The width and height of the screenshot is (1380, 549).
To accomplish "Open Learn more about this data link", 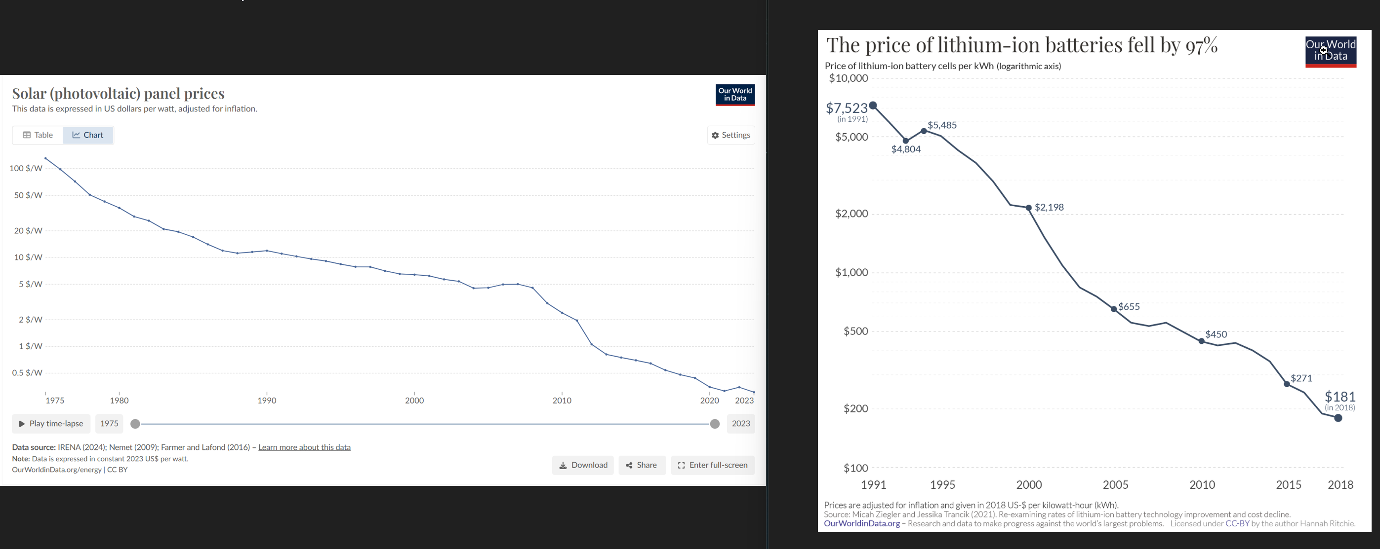I will tap(304, 447).
